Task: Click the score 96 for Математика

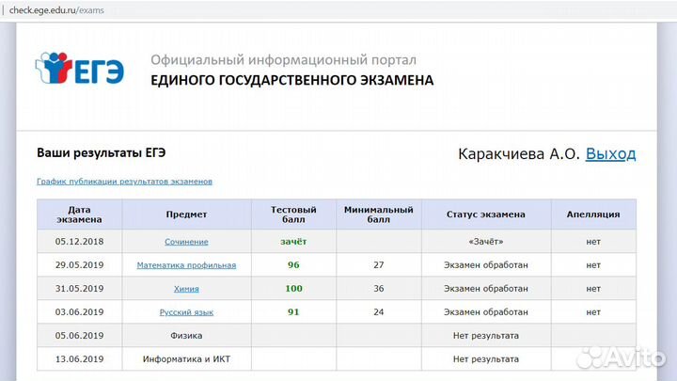Action: [293, 264]
